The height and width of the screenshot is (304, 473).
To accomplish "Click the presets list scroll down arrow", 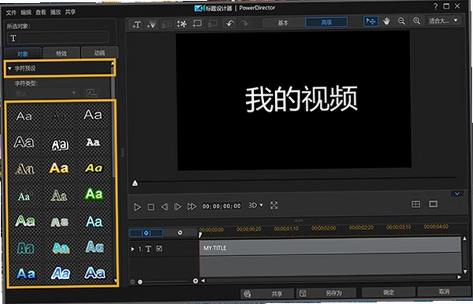I will (115, 281).
